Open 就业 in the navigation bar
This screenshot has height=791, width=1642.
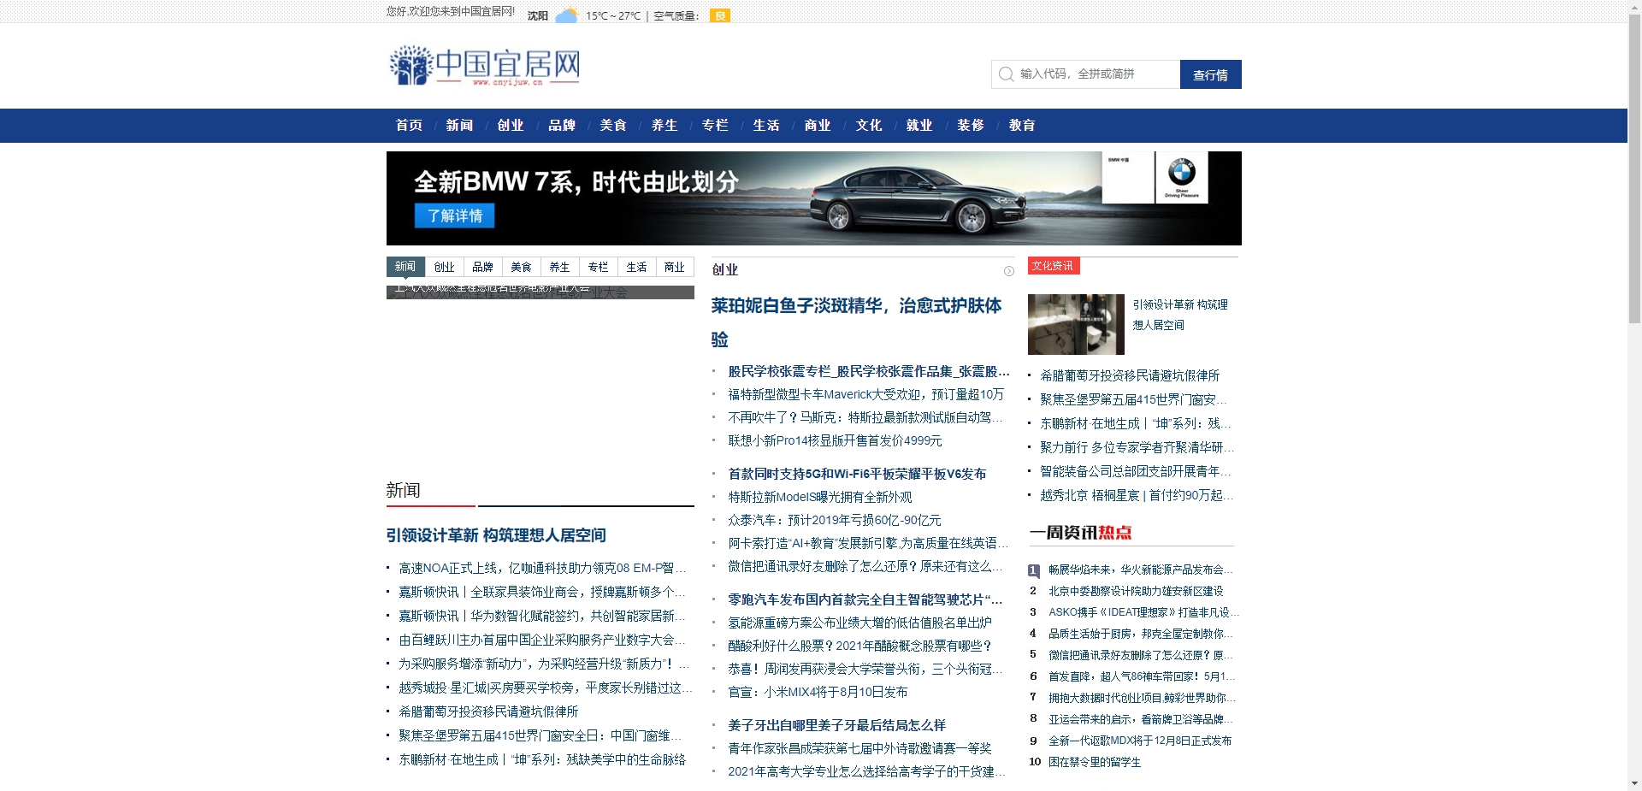pyautogui.click(x=919, y=125)
